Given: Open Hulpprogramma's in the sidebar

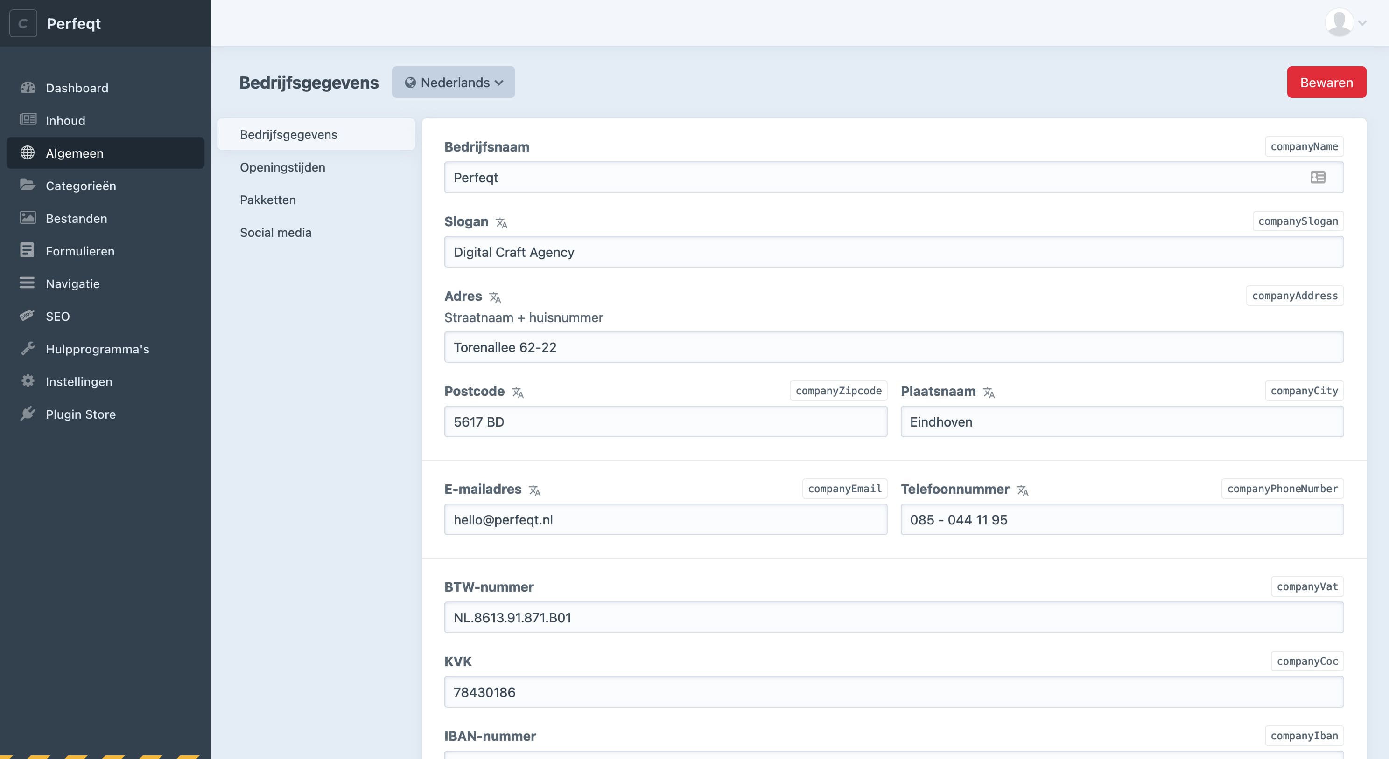Looking at the screenshot, I should (105, 349).
